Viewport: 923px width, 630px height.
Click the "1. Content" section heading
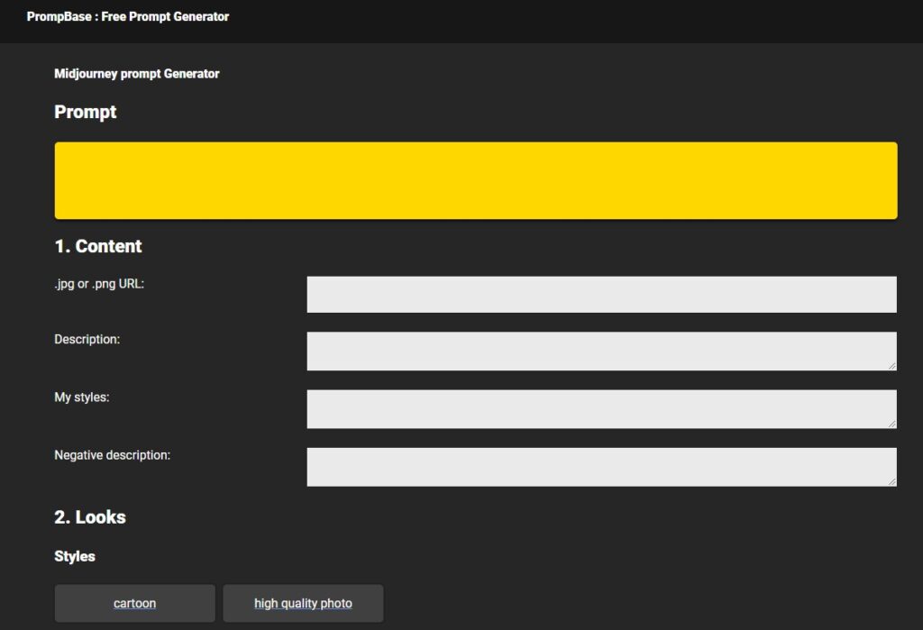pos(98,246)
